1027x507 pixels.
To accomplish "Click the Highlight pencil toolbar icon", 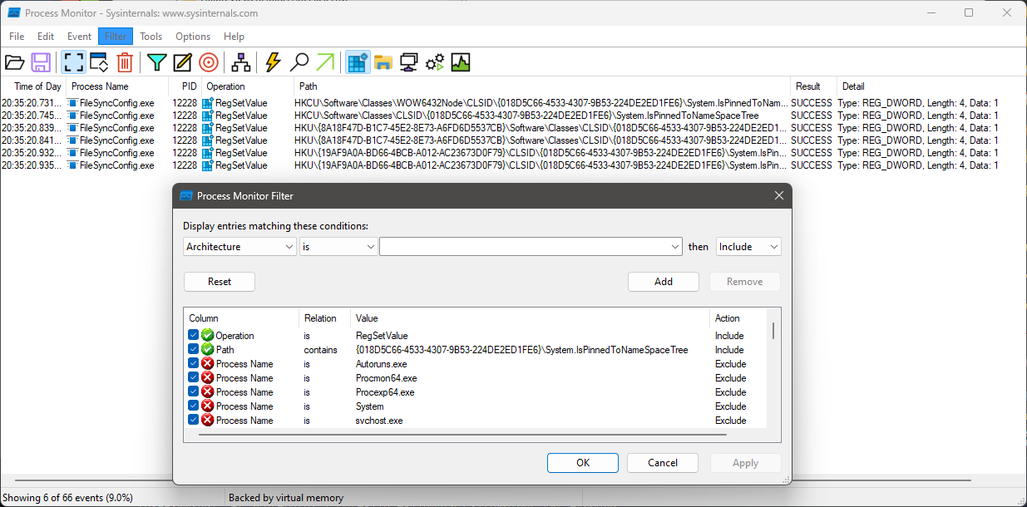I will click(x=183, y=62).
